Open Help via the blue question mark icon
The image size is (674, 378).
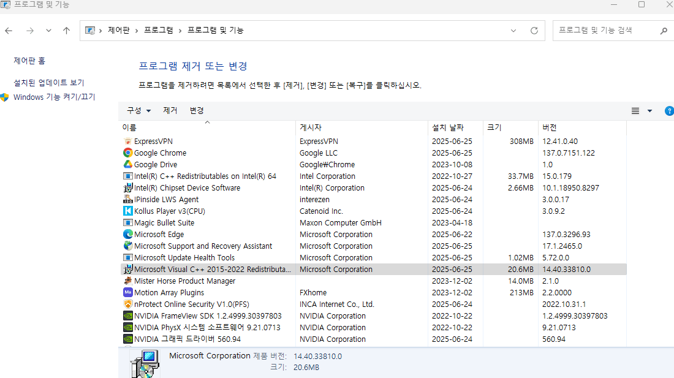[668, 111]
